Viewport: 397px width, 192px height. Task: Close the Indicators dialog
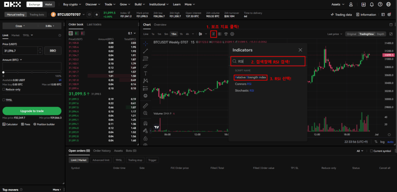300,50
